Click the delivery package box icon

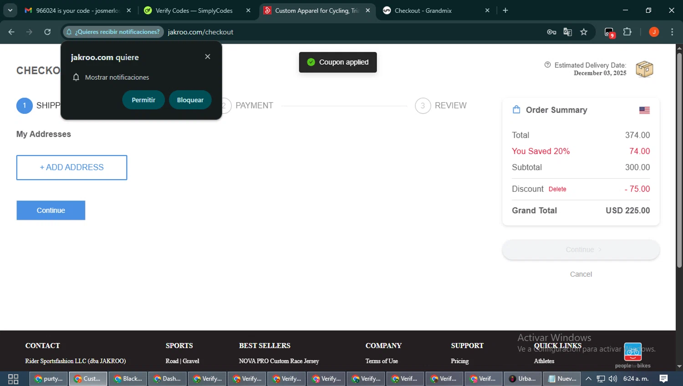tap(644, 69)
